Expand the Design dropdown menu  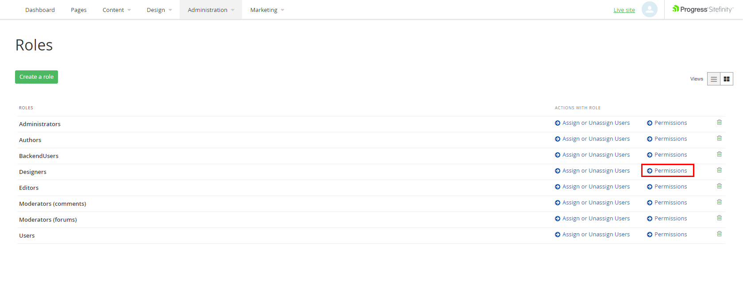(159, 10)
